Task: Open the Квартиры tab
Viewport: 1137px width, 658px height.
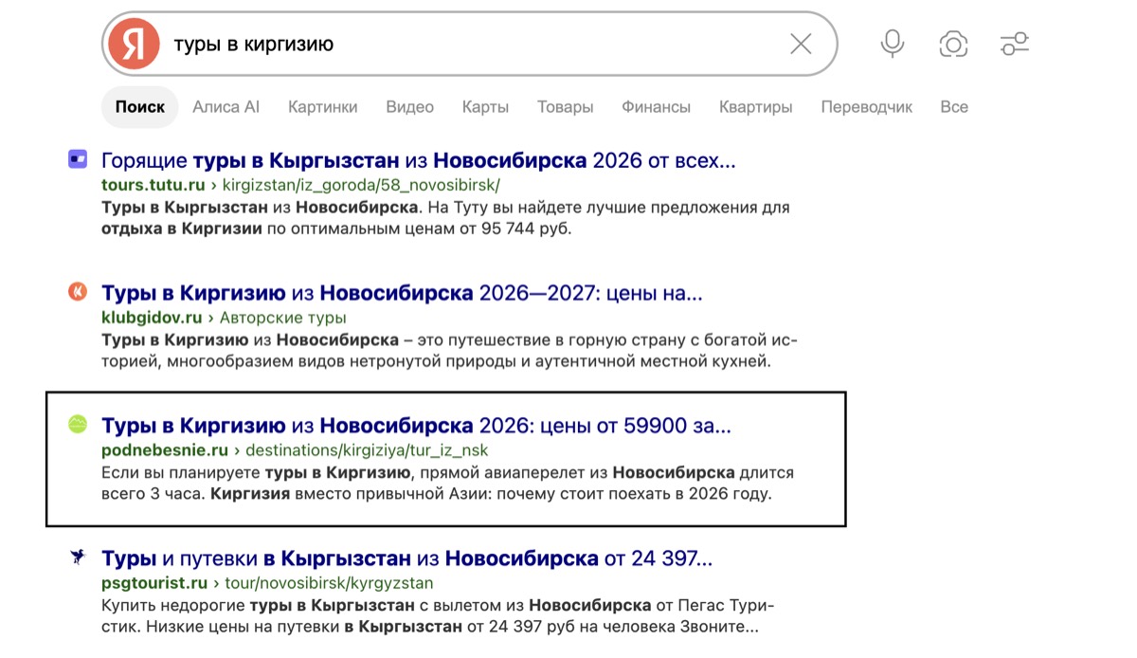Action: (755, 107)
